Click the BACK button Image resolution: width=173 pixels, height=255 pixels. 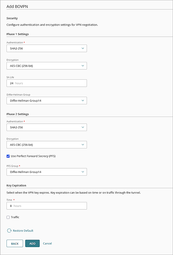click(15, 243)
